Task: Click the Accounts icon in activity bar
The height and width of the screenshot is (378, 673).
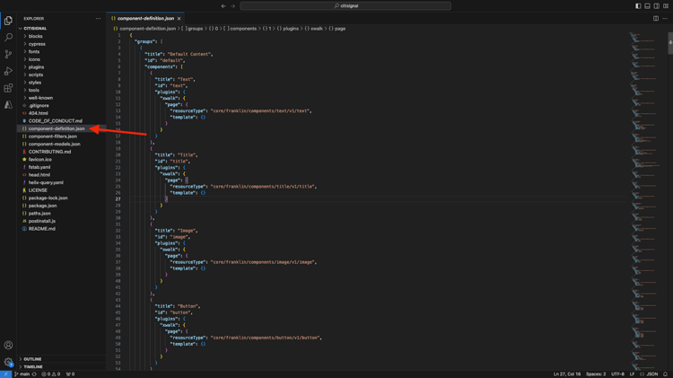Action: pos(8,345)
